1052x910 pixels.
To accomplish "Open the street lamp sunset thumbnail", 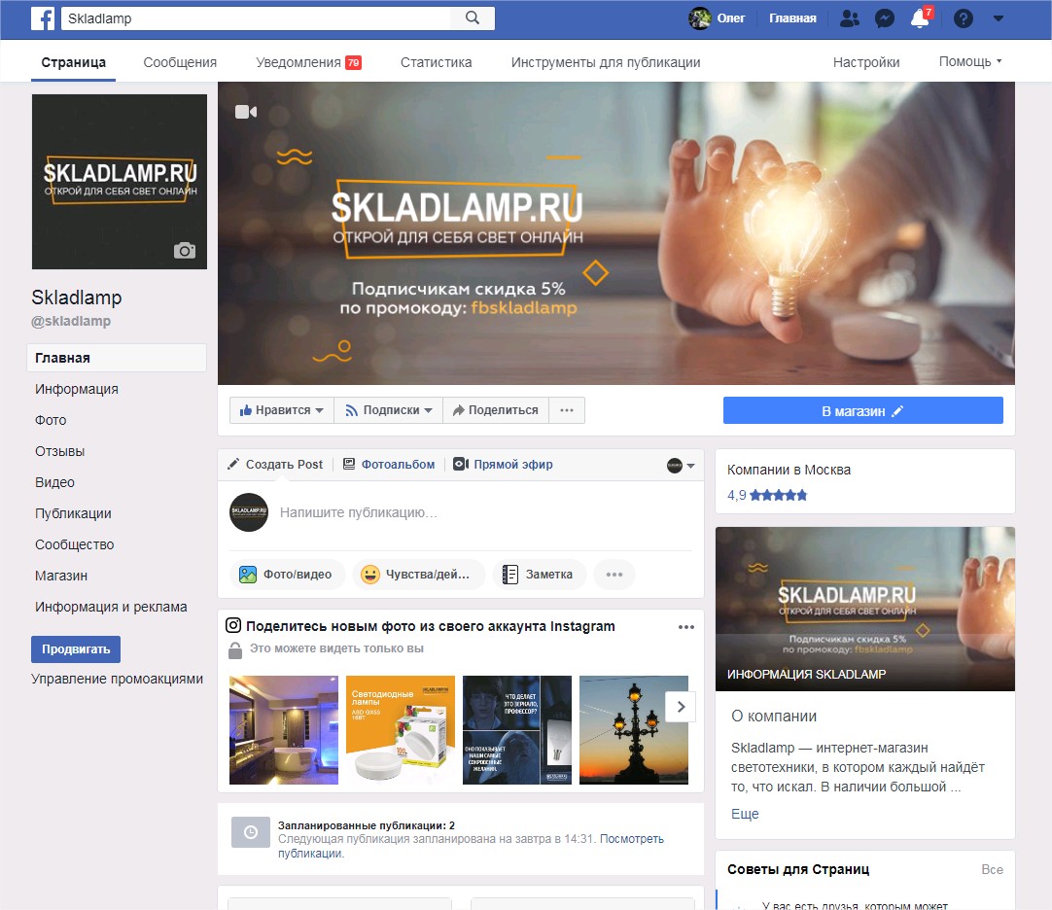I will 634,730.
